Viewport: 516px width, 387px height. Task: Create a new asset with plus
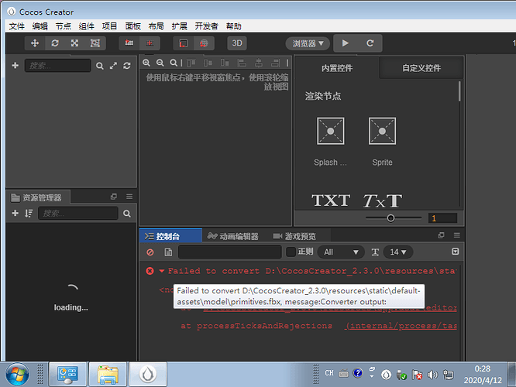[15, 213]
